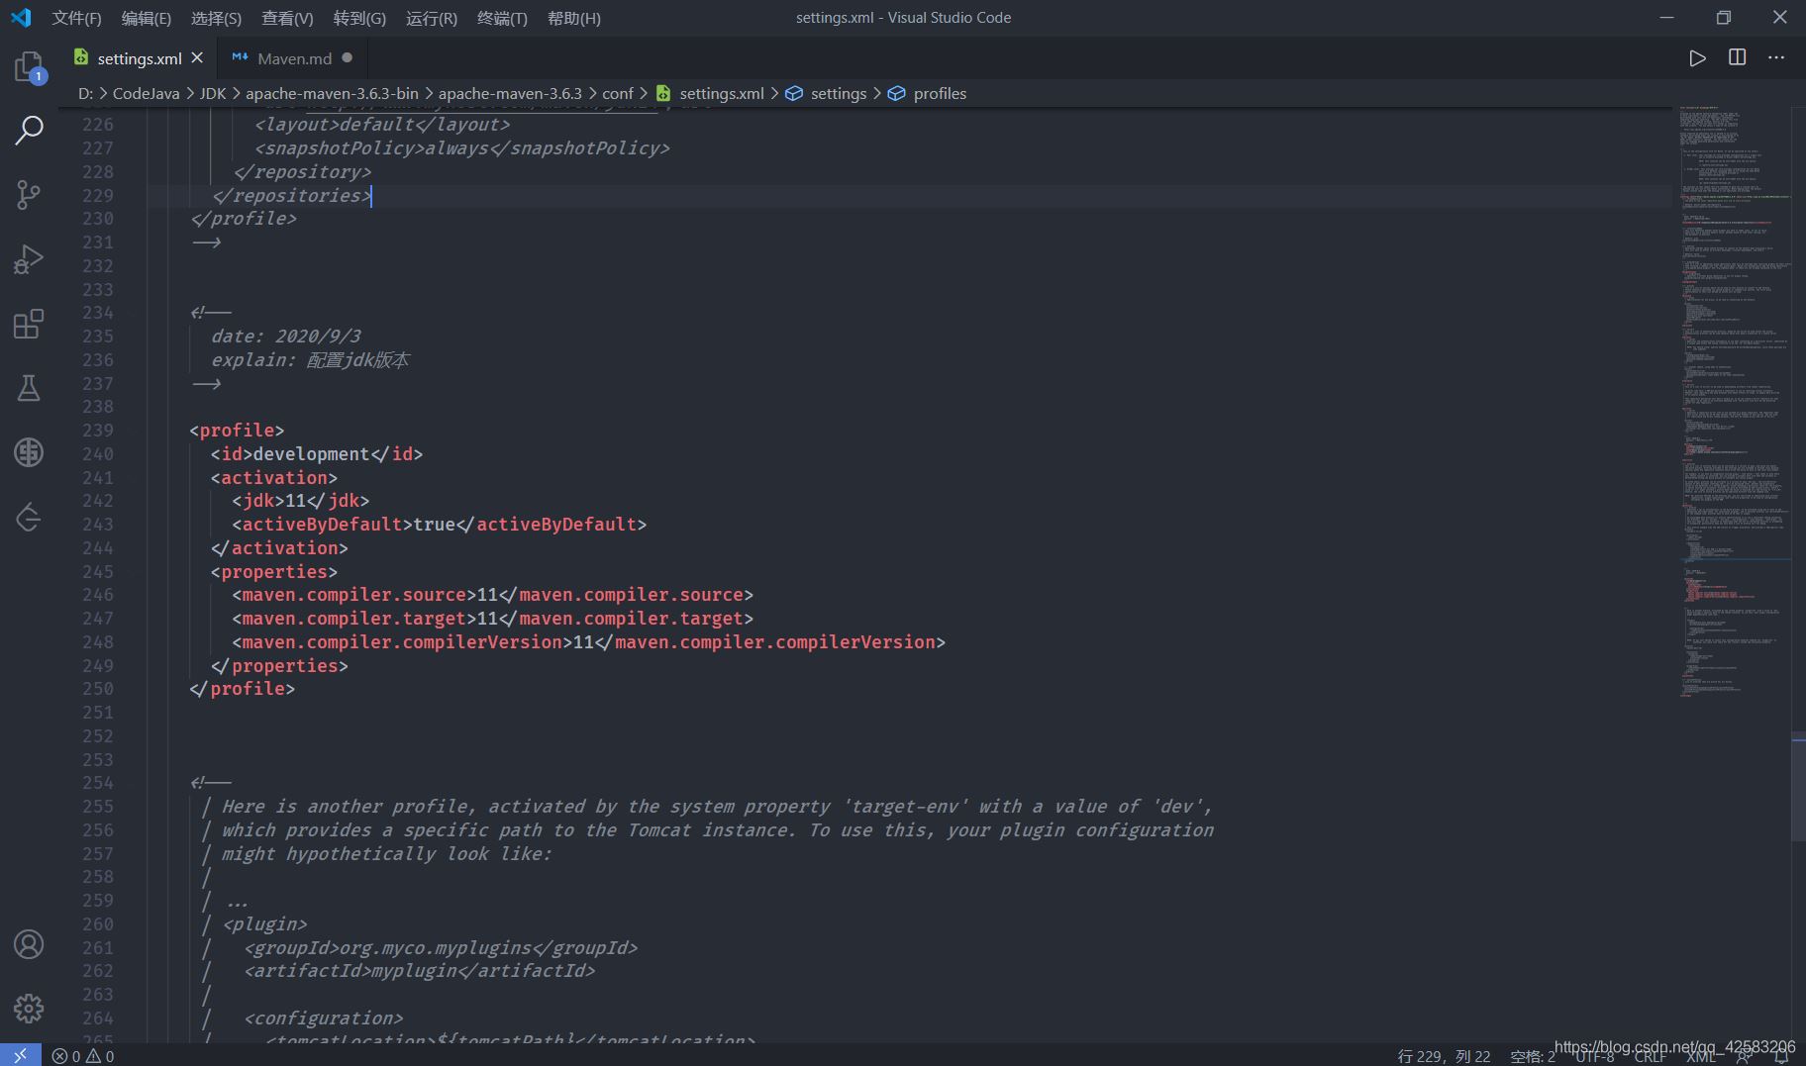The height and width of the screenshot is (1066, 1806).
Task: Change CRLF line ending in status bar
Action: [x=1652, y=1055]
